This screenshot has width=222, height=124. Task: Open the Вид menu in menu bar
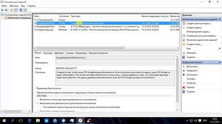(x=23, y=6)
